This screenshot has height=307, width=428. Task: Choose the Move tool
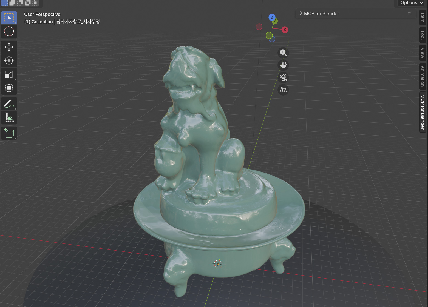9,47
